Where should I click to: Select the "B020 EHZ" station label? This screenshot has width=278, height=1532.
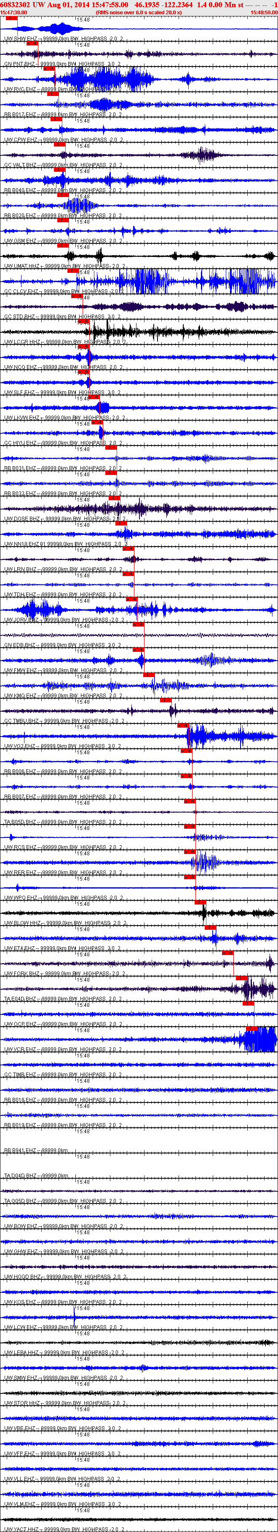coord(24,215)
